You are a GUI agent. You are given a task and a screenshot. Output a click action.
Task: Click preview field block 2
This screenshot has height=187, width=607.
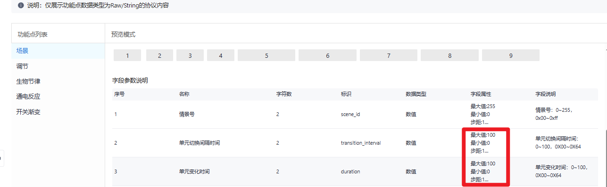[159, 55]
